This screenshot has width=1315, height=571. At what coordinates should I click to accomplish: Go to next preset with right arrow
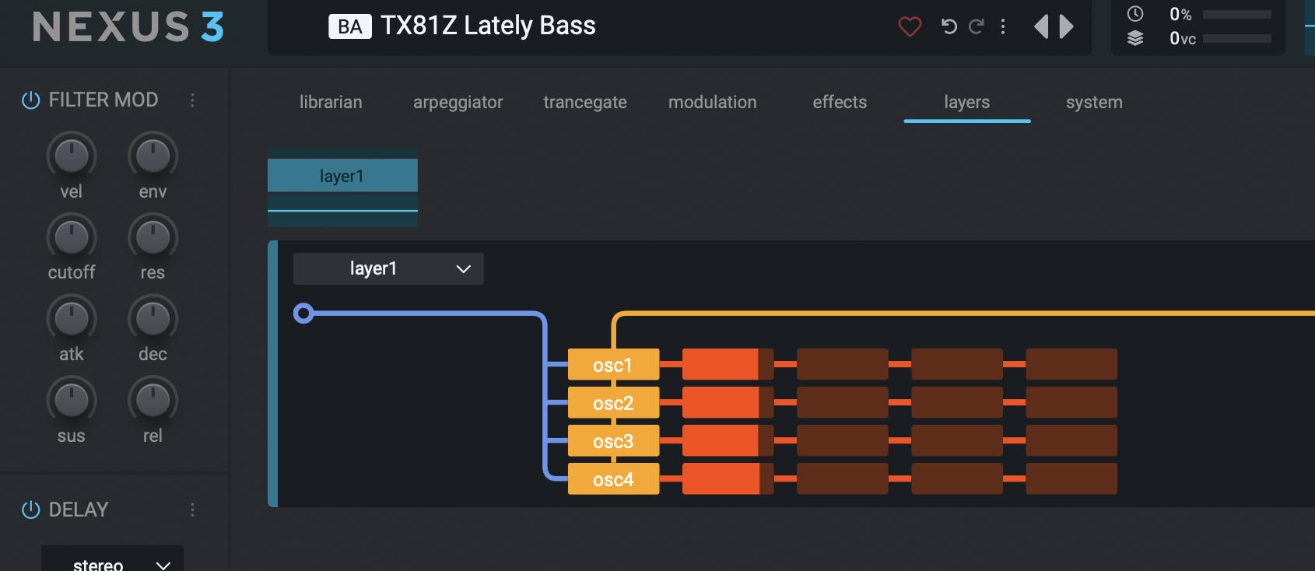coord(1067,26)
